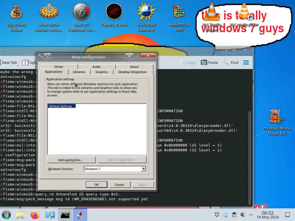This screenshot has width=295, height=221.
Task: Click Cancel in Wine configuration
Action: point(119,185)
